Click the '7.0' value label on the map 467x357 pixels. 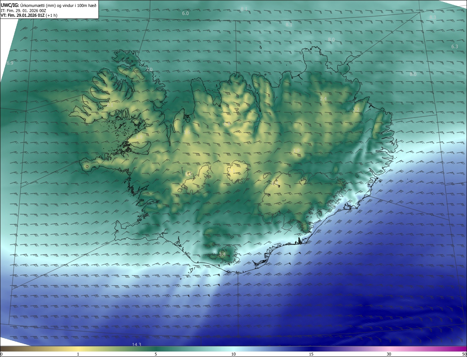click(149, 70)
